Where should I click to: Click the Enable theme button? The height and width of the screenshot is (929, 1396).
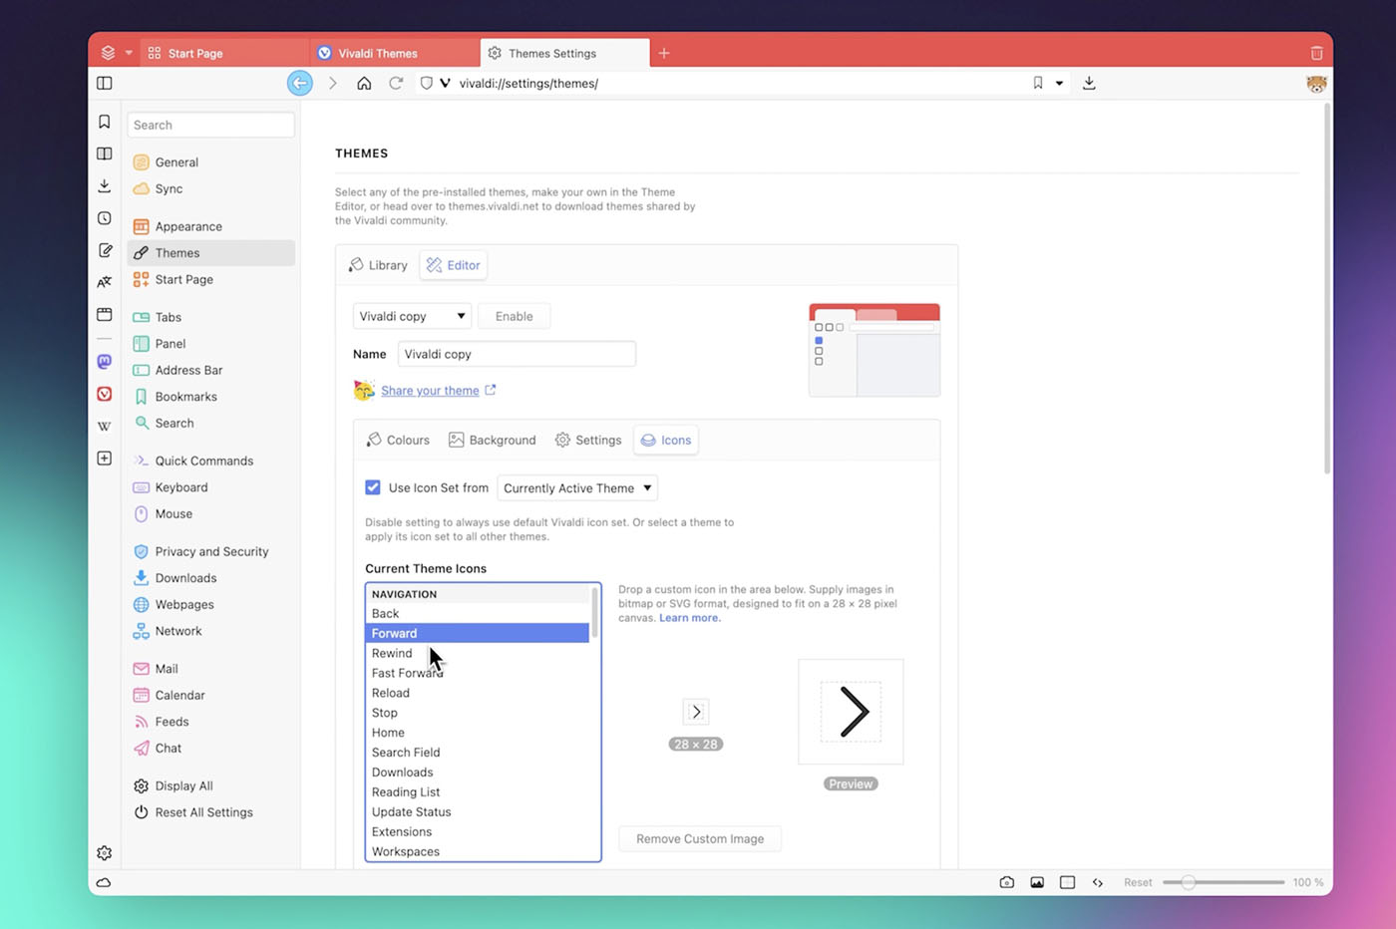tap(514, 316)
